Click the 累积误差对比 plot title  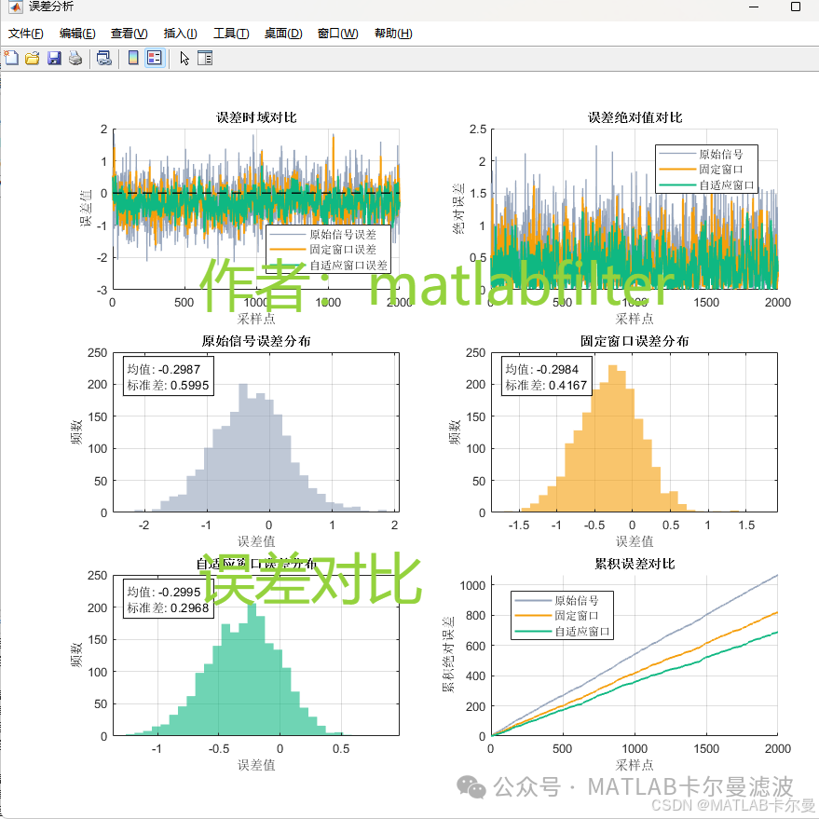pyautogui.click(x=635, y=564)
